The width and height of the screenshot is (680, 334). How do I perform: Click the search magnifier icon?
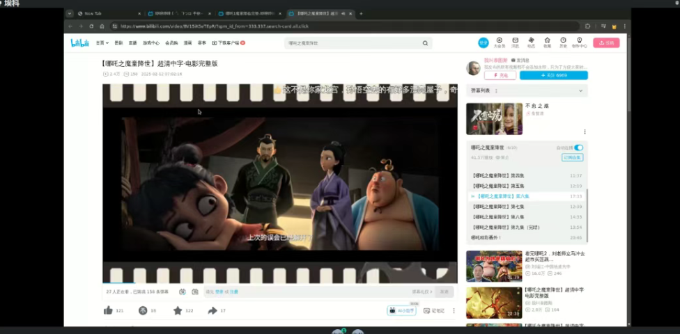point(425,43)
